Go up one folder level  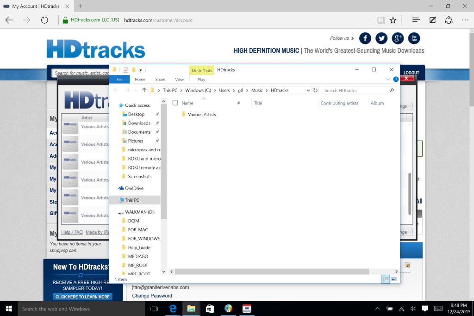point(144,90)
